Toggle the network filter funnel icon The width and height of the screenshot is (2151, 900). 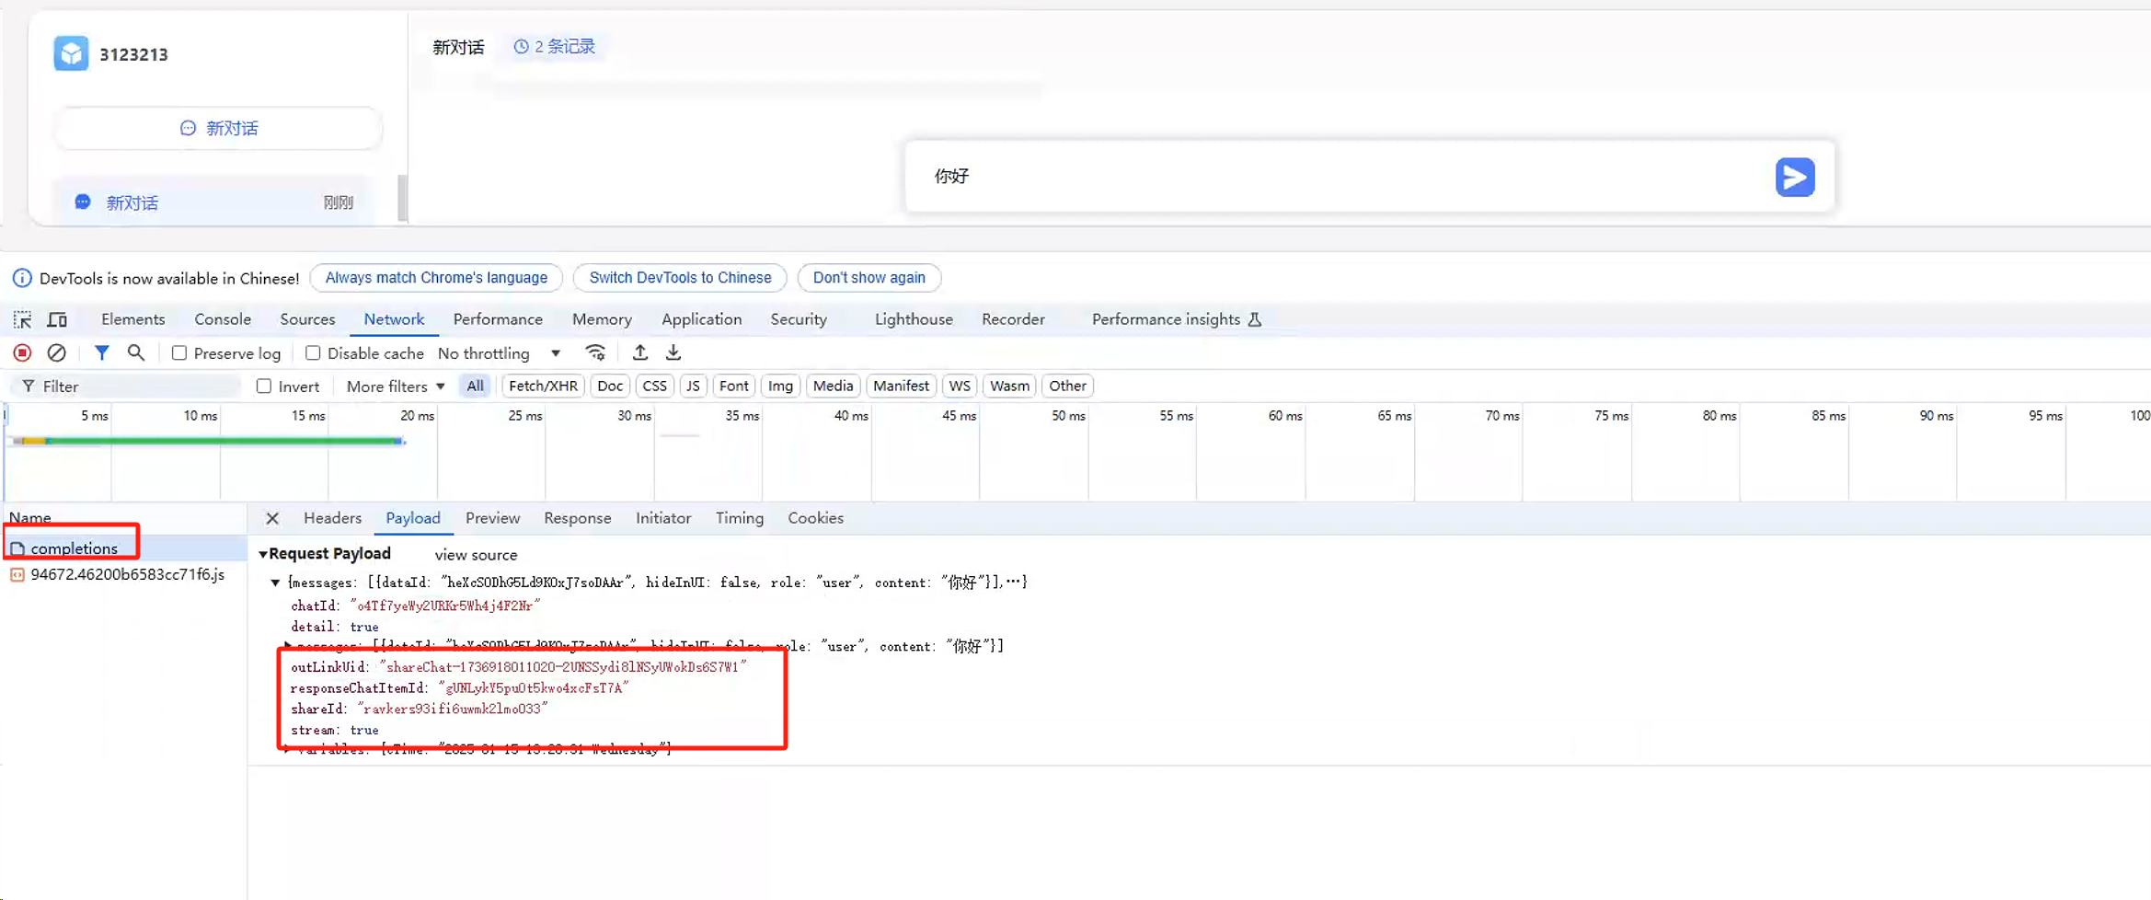pyautogui.click(x=102, y=353)
